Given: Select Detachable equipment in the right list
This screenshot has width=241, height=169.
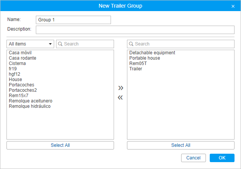Looking at the screenshot, I should click(152, 53).
